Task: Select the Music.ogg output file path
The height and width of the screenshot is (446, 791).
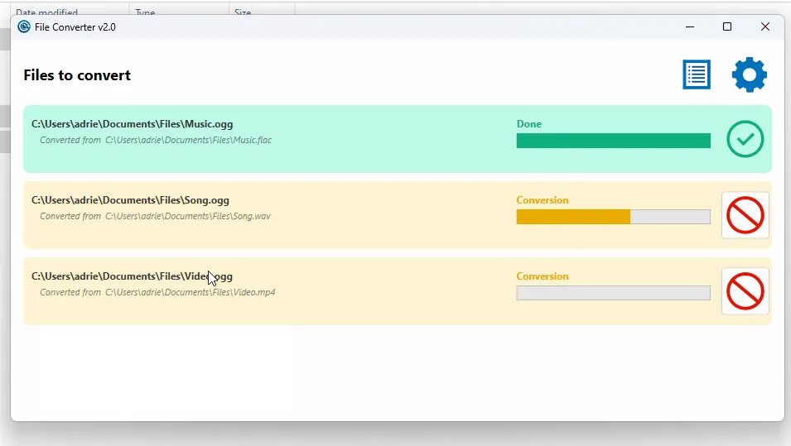Action: pyautogui.click(x=133, y=124)
